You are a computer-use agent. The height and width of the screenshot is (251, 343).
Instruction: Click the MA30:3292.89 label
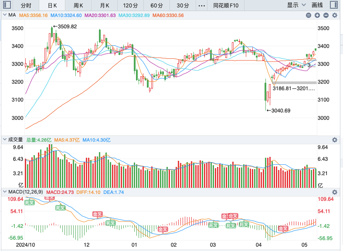click(134, 15)
